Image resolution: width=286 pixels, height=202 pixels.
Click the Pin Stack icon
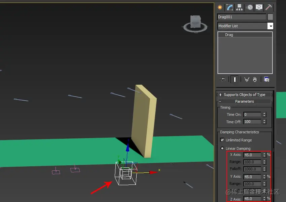pos(222,79)
